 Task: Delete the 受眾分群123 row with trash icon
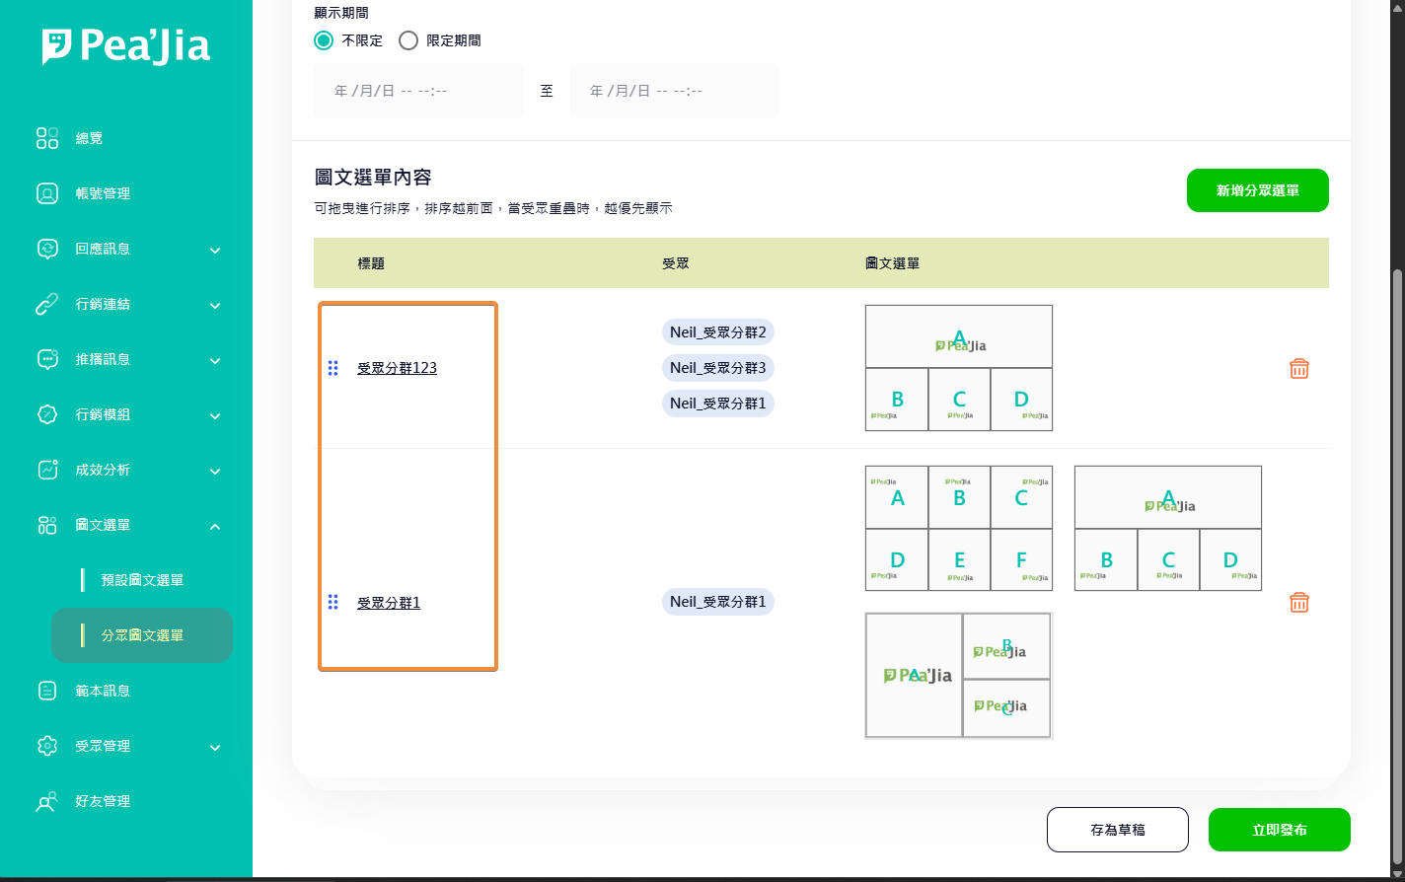point(1298,368)
